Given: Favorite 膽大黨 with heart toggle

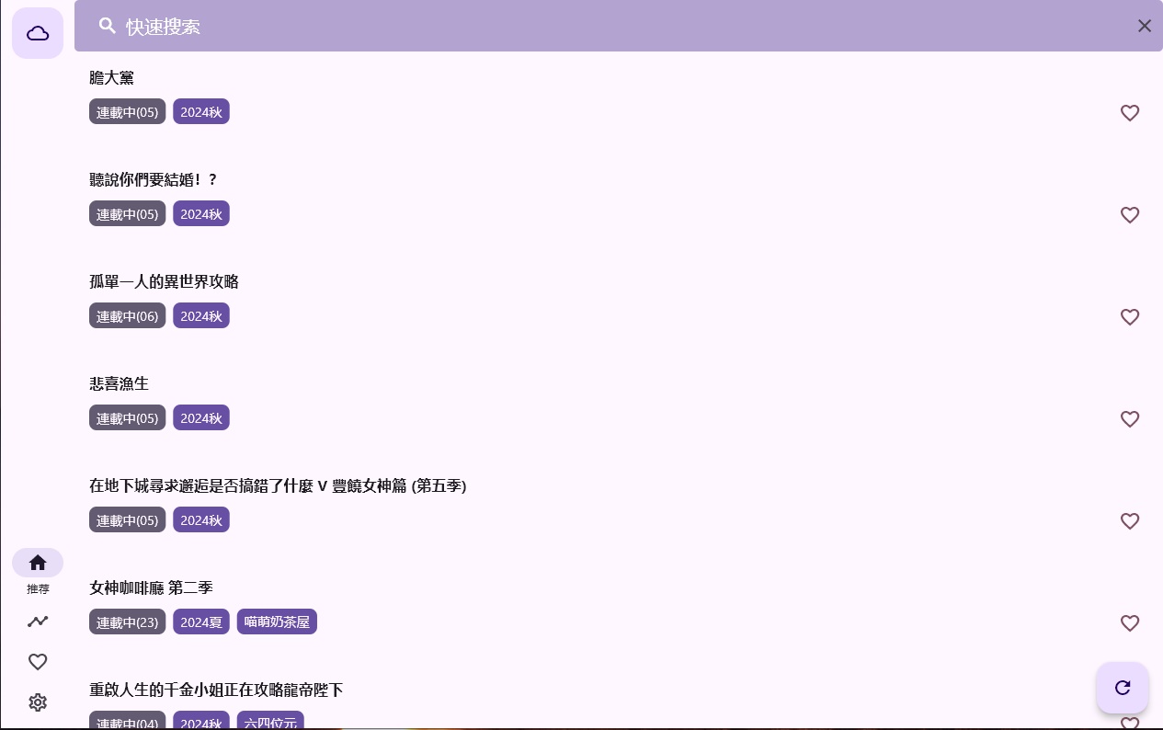Looking at the screenshot, I should click(x=1130, y=113).
